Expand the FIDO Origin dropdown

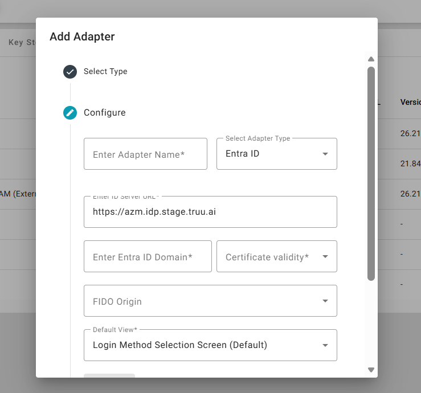(x=211, y=301)
